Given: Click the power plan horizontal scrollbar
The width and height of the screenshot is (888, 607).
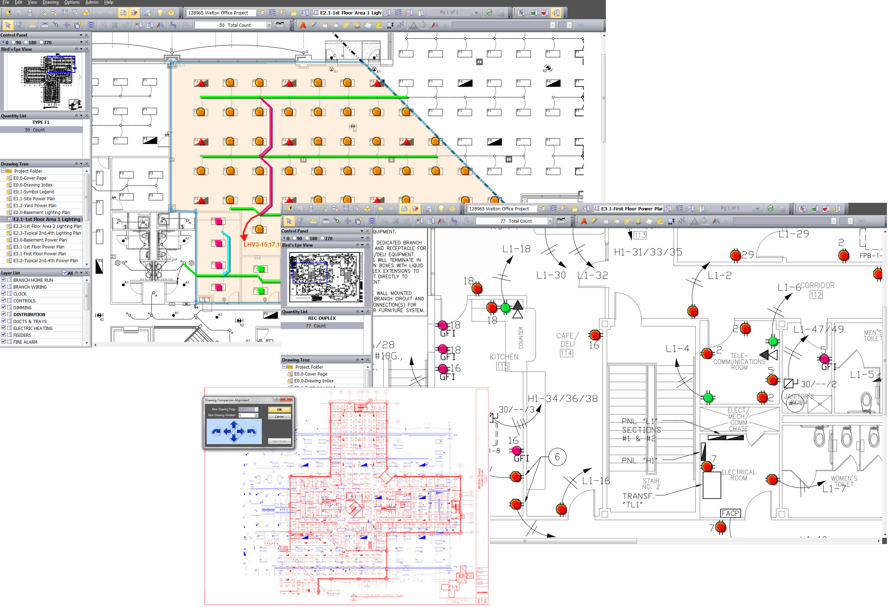Looking at the screenshot, I should [x=563, y=541].
